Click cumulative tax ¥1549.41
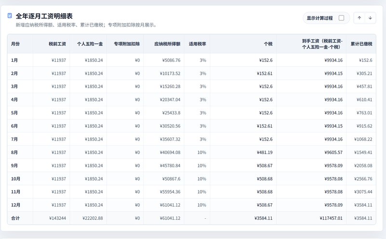The width and height of the screenshot is (386, 239). pyautogui.click(x=363, y=153)
